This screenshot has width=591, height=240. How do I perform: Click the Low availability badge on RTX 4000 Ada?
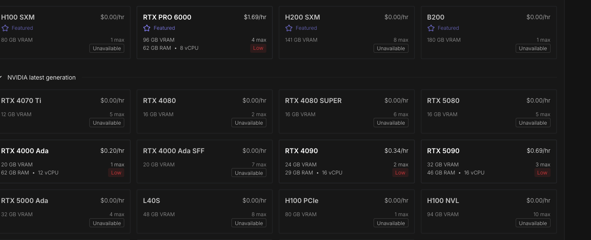pos(116,173)
